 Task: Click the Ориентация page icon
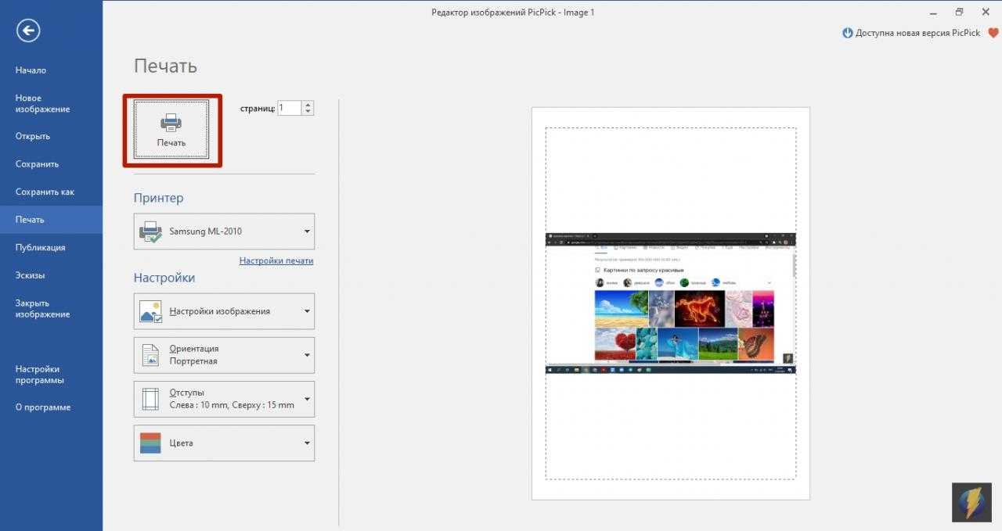(x=150, y=355)
